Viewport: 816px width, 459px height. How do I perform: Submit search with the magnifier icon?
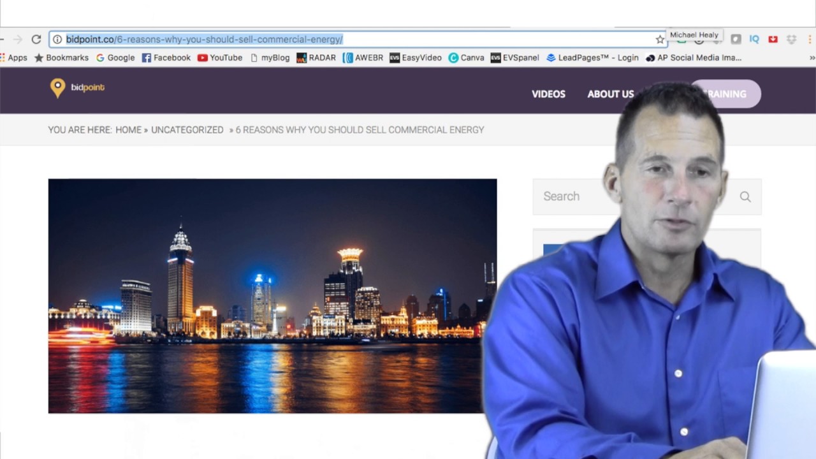pos(745,197)
